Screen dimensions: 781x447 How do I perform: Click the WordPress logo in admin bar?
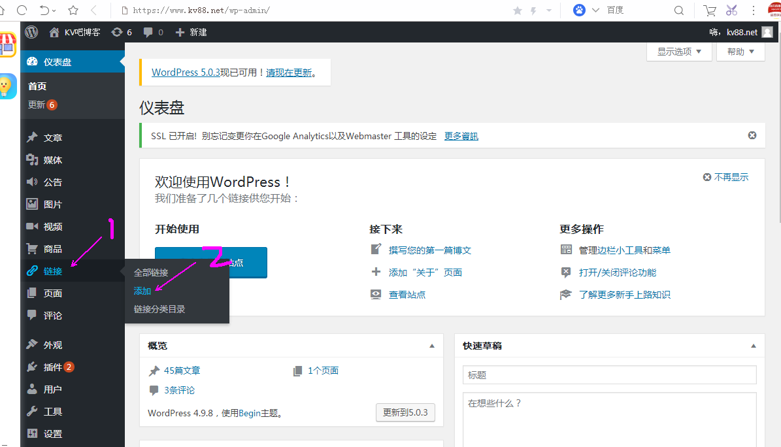tap(31, 32)
